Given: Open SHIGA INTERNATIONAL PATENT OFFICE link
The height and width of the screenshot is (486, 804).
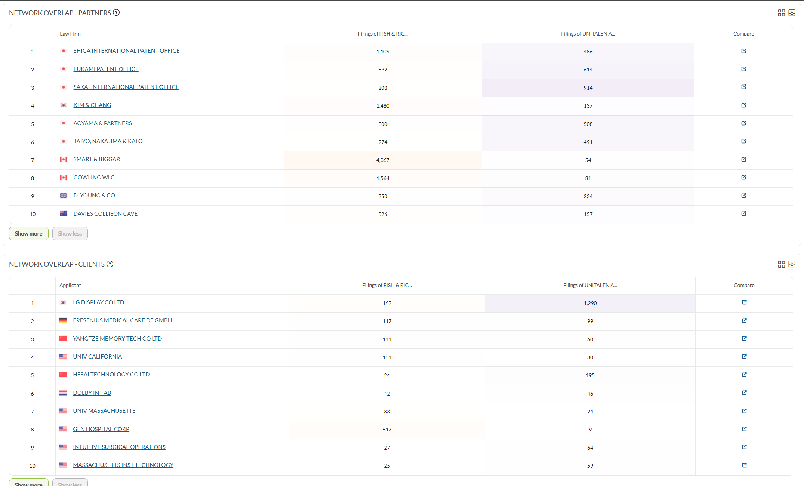Looking at the screenshot, I should [126, 51].
